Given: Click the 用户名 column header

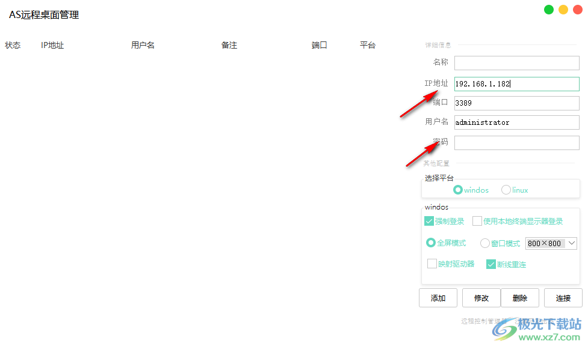Looking at the screenshot, I should 143,45.
